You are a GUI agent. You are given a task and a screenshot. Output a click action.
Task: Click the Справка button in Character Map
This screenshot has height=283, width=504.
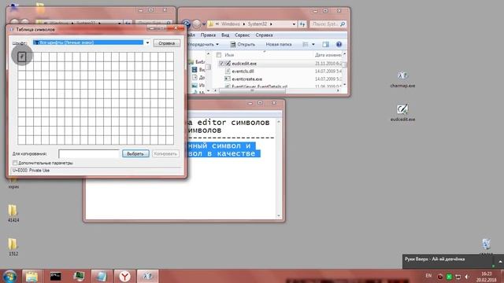tap(166, 43)
